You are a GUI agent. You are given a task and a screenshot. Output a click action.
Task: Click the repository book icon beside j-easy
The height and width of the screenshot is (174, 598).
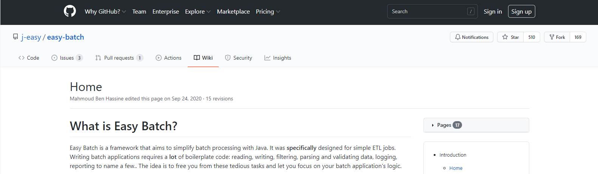15,37
